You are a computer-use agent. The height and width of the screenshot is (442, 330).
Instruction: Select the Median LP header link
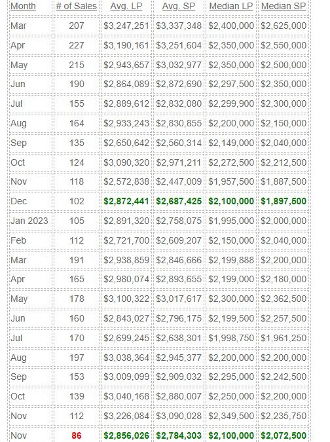click(x=230, y=6)
